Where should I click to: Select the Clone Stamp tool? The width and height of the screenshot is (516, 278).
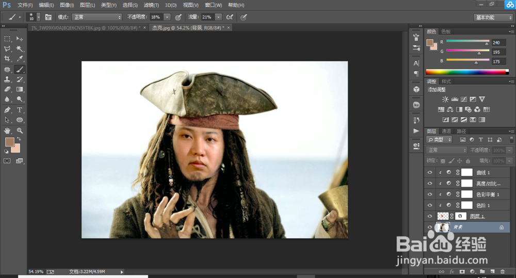pos(7,79)
